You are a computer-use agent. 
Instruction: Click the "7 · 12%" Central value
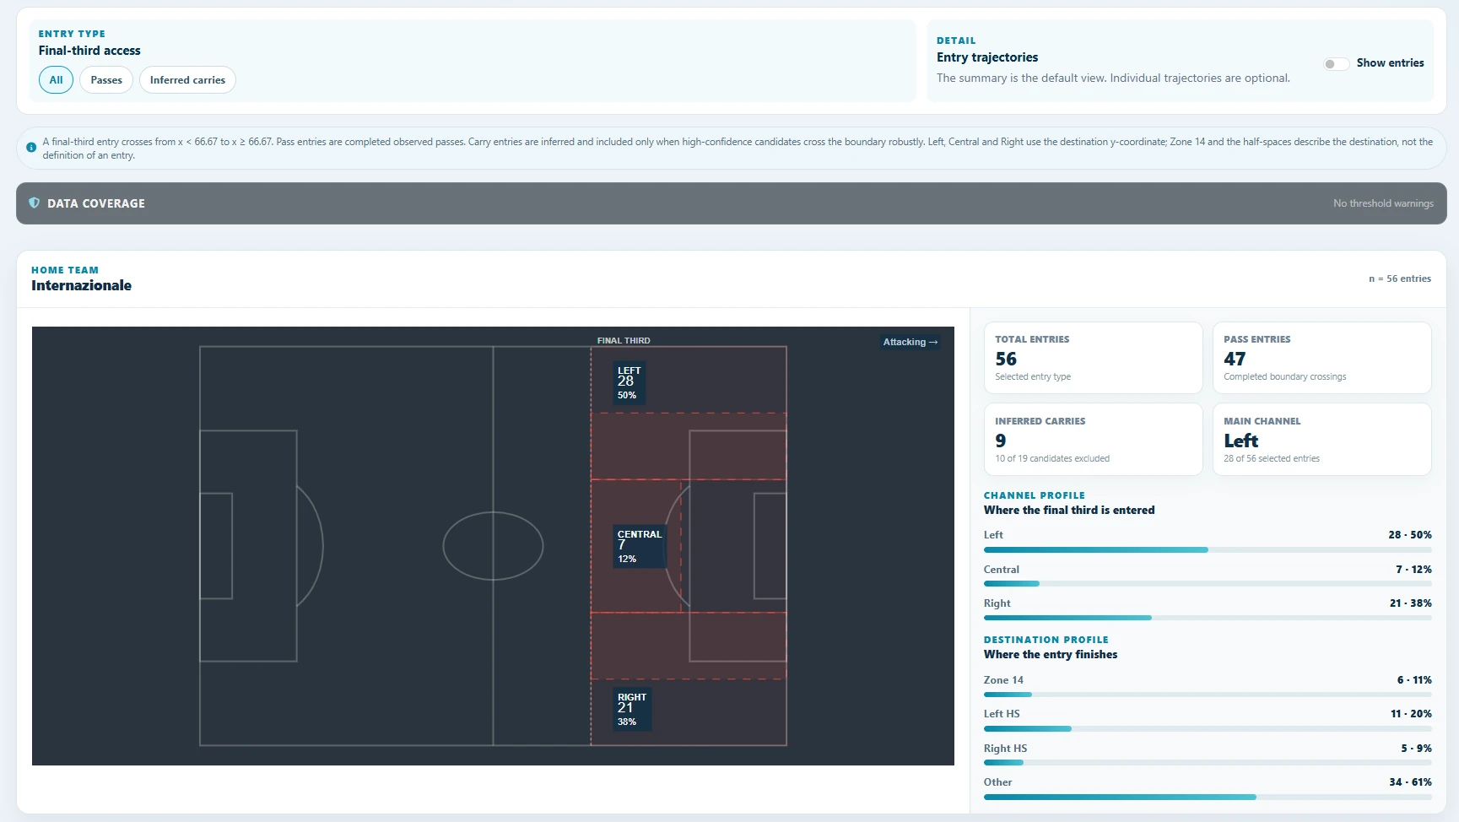(1413, 570)
